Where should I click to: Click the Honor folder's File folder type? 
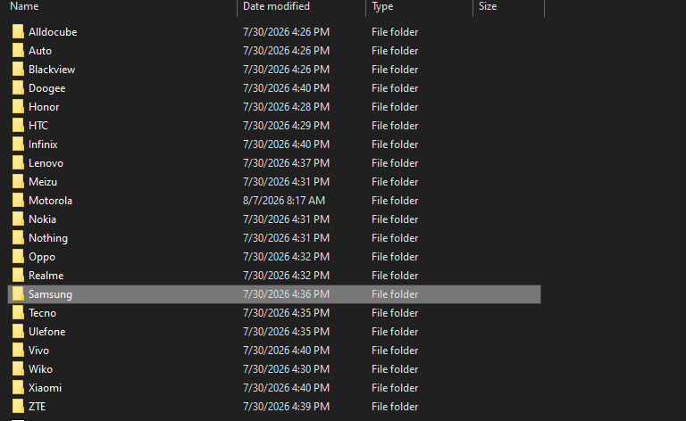point(395,107)
